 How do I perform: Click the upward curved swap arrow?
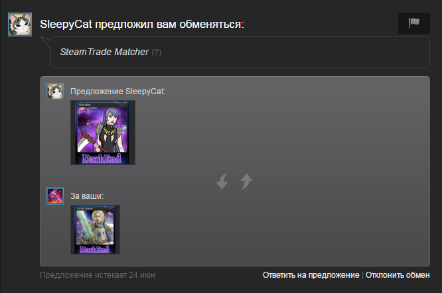(246, 181)
